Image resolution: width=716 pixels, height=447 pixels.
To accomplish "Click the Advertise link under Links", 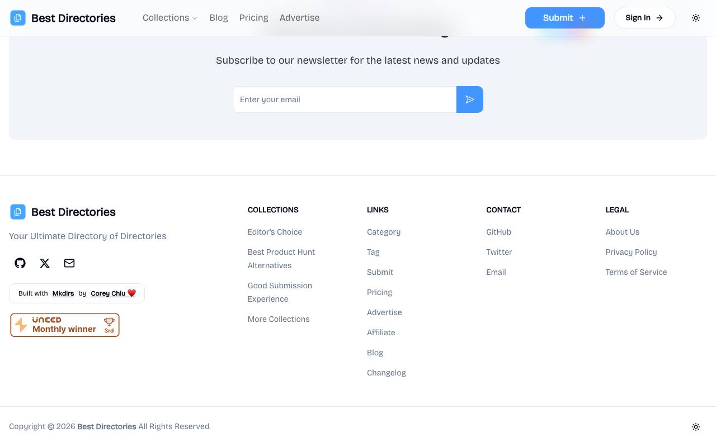I will (384, 312).
